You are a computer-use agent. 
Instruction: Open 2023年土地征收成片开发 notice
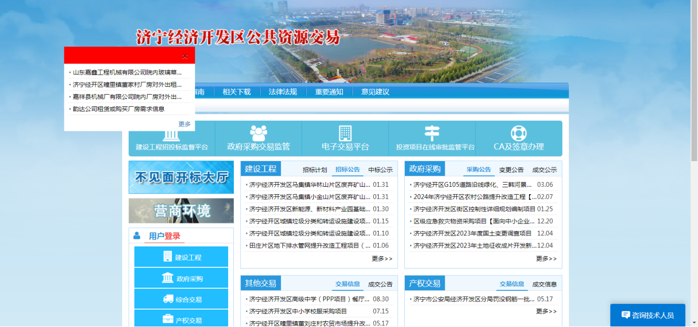point(474,245)
